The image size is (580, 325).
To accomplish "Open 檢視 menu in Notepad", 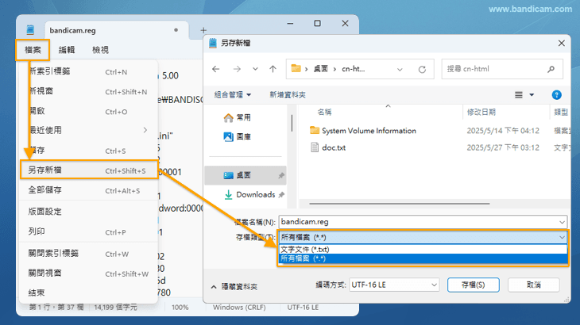I will (x=100, y=50).
